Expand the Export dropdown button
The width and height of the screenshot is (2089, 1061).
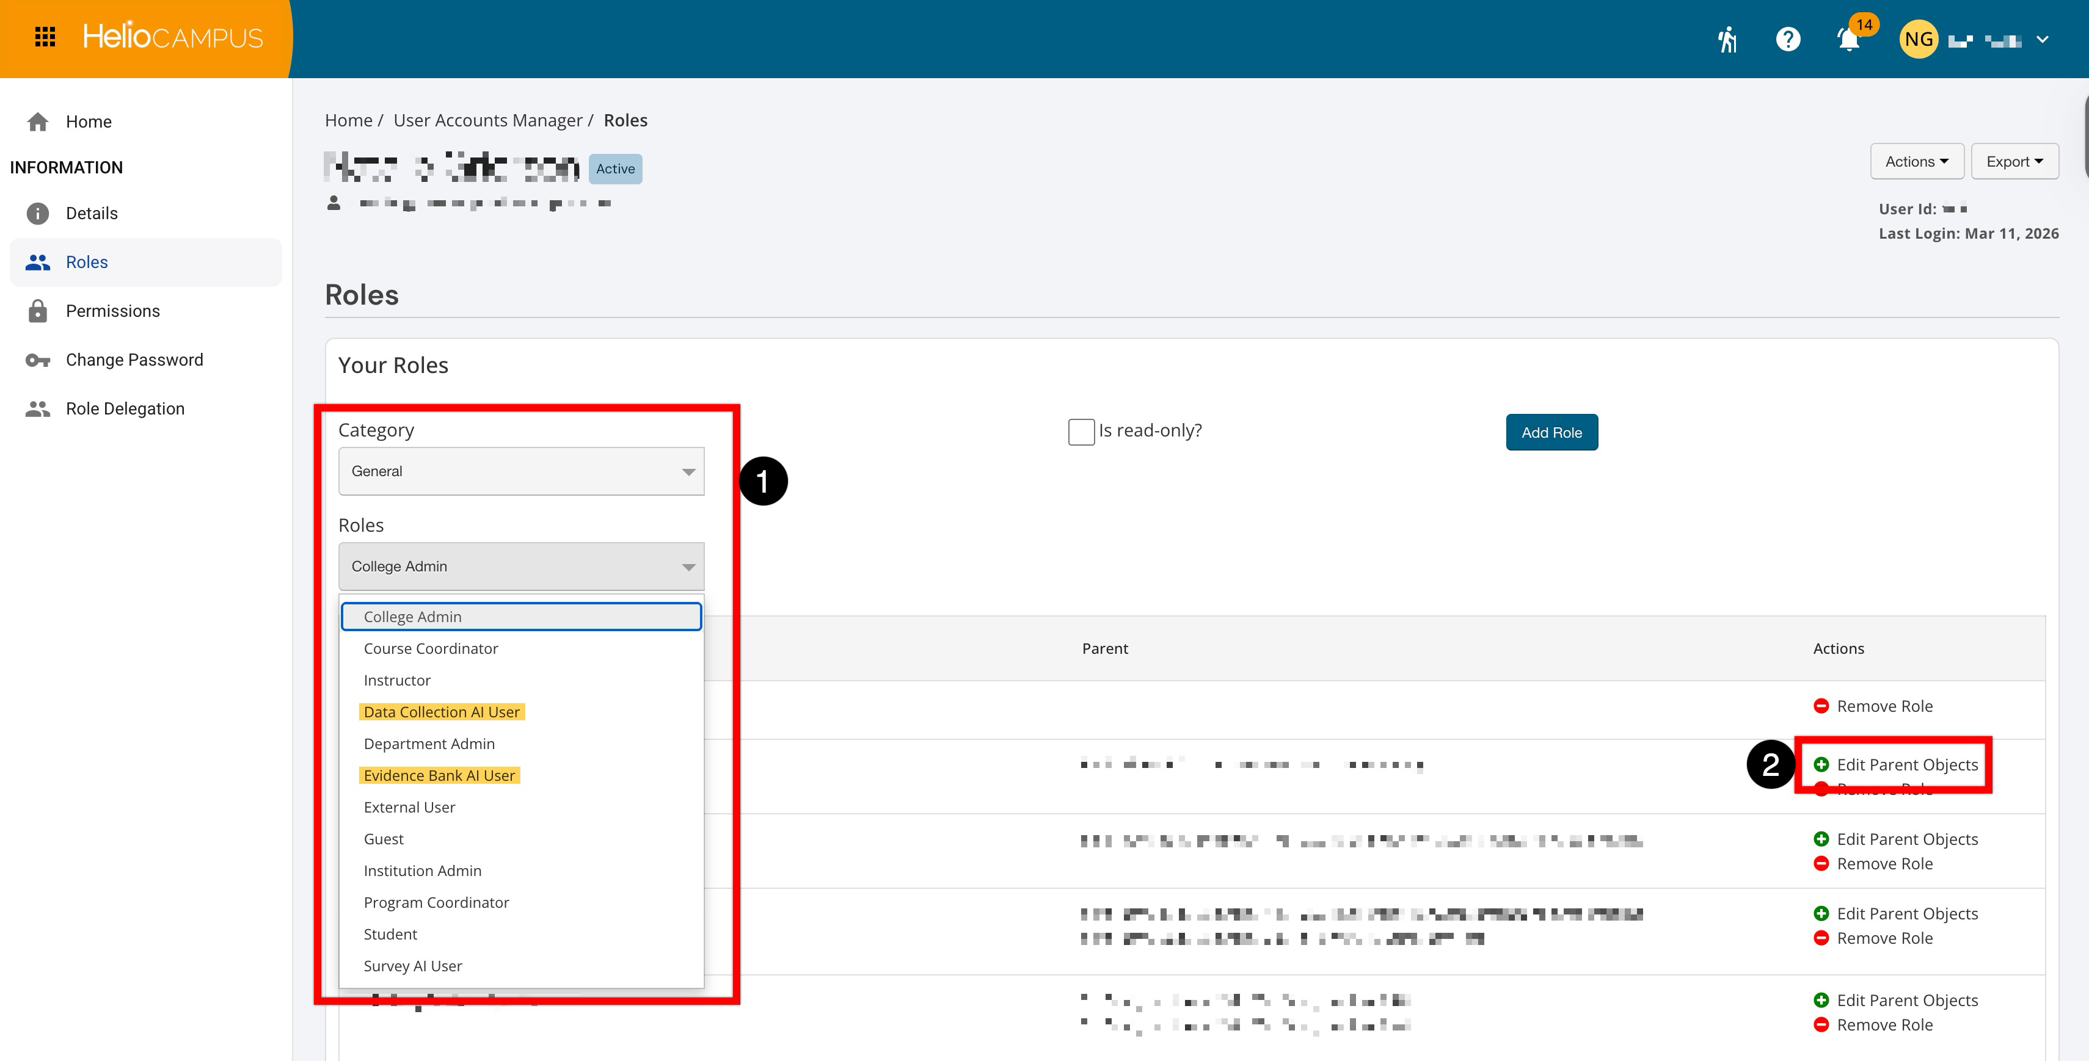point(2014,161)
